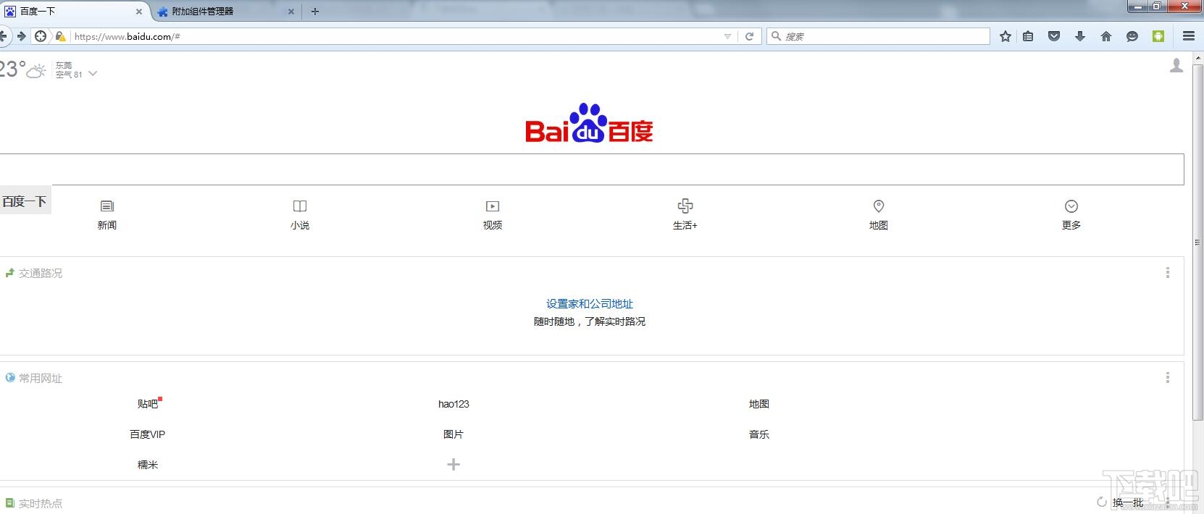This screenshot has width=1204, height=514.
Task: Open the 百度VIP link
Action: [x=148, y=434]
